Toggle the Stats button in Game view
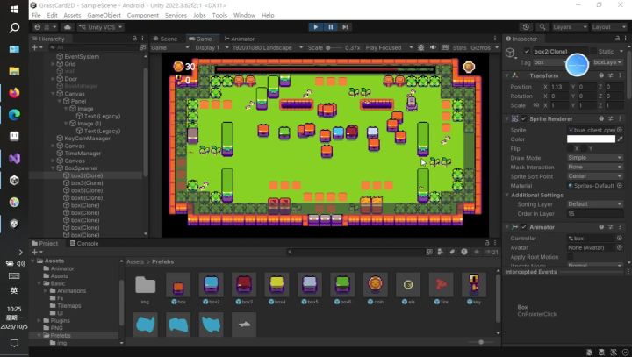This screenshot has height=357, width=632. pyautogui.click(x=459, y=47)
